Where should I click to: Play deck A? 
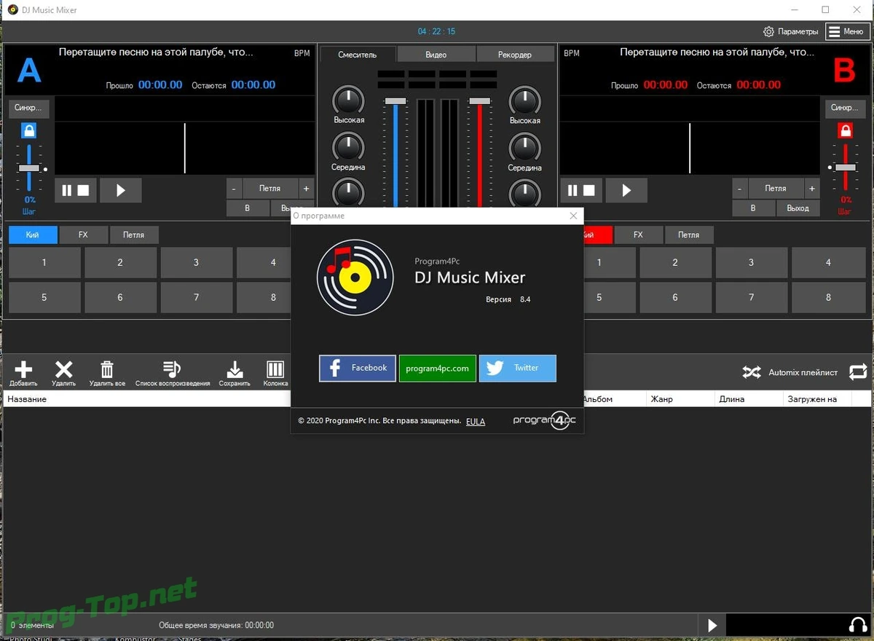tap(121, 190)
